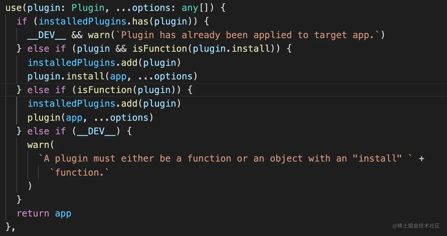Click "install" inside the isFunction check
The height and width of the screenshot is (236, 447).
click(x=251, y=49)
